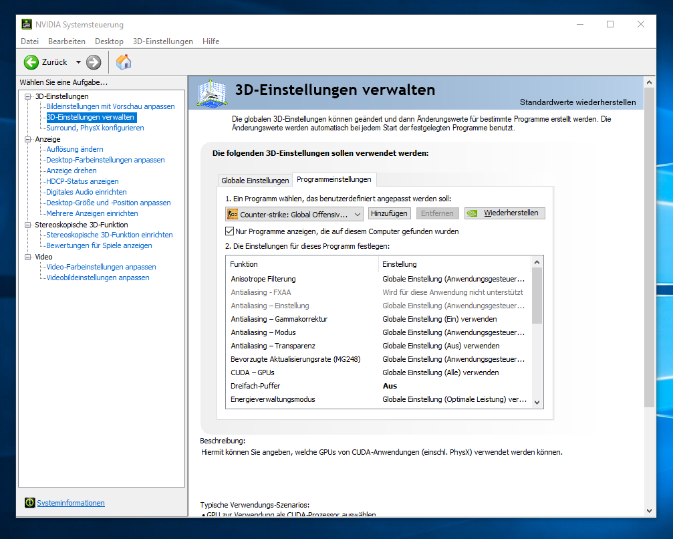Select the Energieverwaltungsmodus row

coord(378,399)
